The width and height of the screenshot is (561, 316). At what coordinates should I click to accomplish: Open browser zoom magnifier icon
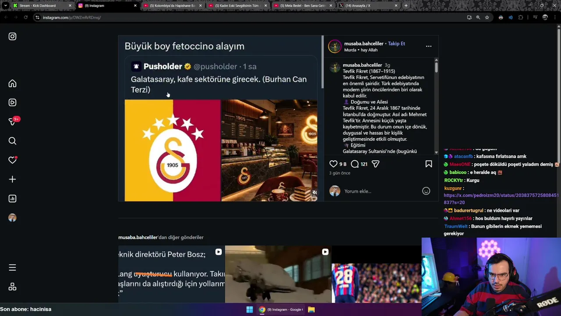pos(478,18)
